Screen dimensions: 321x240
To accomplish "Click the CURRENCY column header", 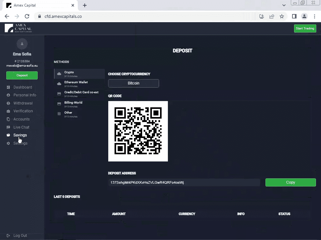I will [x=187, y=214].
